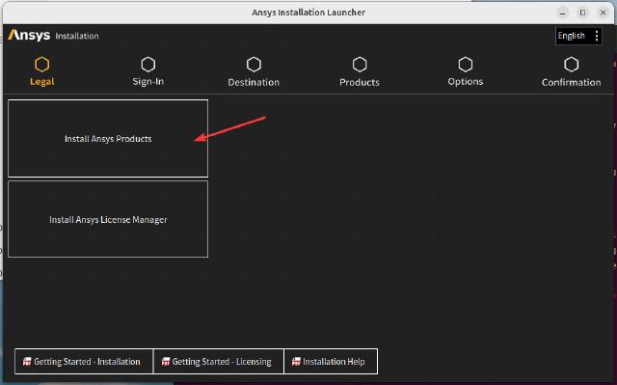Select the Products step label
The width and height of the screenshot is (617, 385).
pyautogui.click(x=360, y=82)
